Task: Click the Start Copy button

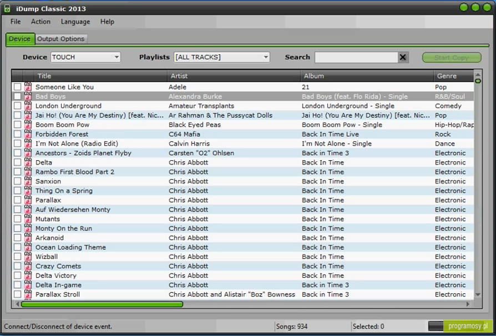Action: pos(452,58)
